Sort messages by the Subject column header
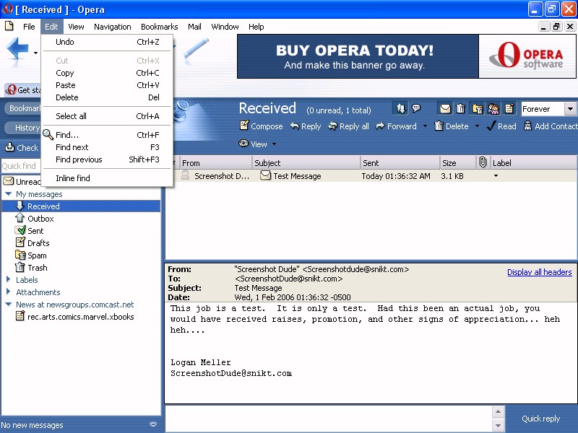Screen dimensions: 578x433 click(x=306, y=163)
